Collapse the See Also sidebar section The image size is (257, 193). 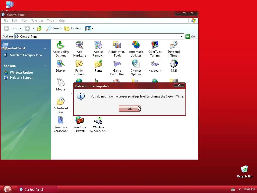[x=45, y=66]
